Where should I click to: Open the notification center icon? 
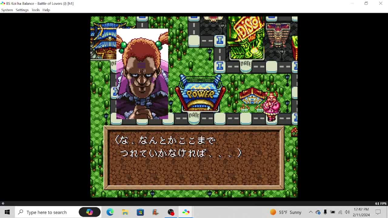coord(378,212)
